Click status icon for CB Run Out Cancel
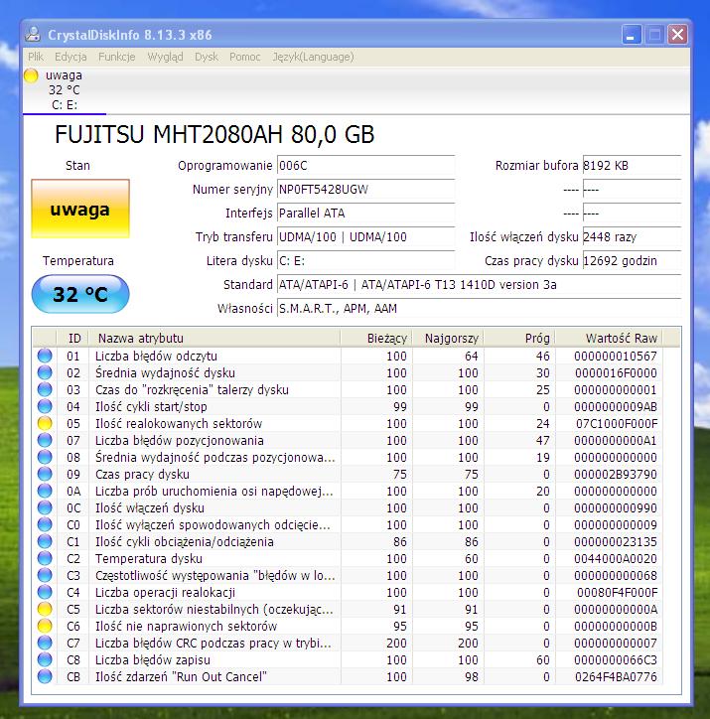 [x=45, y=677]
